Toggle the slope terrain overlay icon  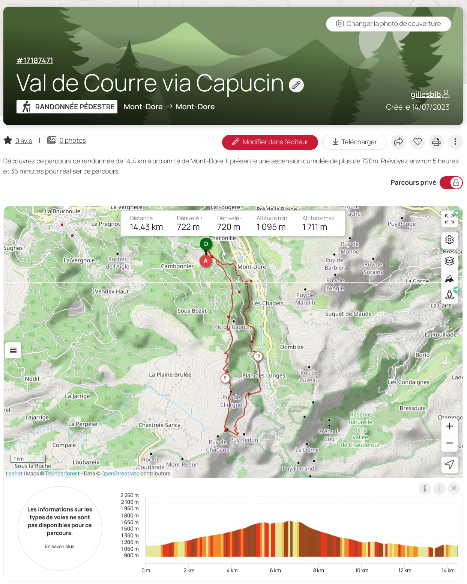point(449,278)
